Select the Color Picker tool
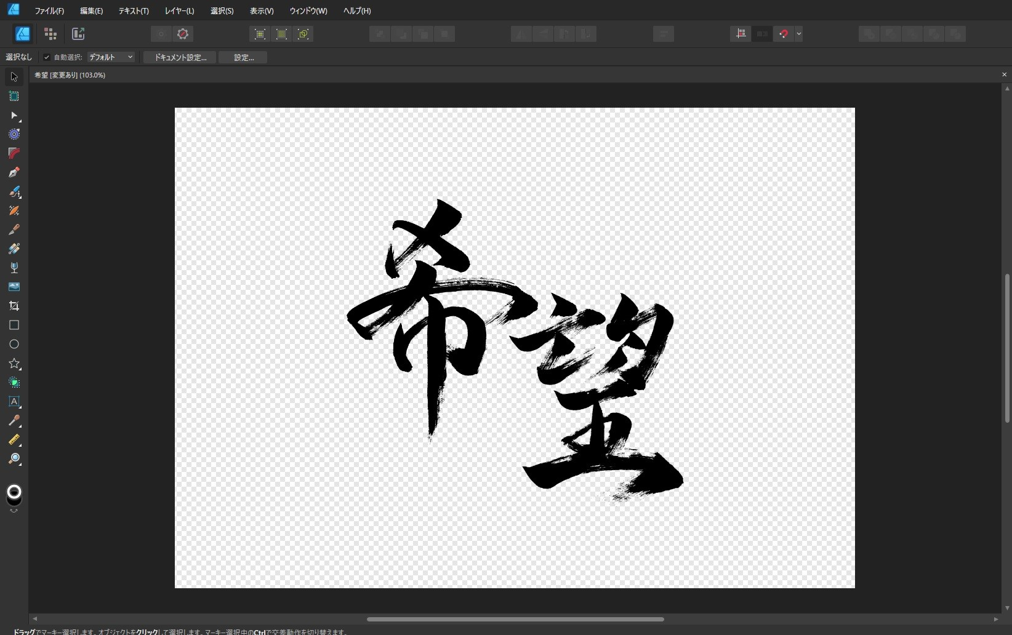The image size is (1012, 635). click(14, 421)
